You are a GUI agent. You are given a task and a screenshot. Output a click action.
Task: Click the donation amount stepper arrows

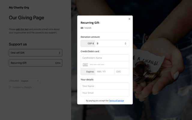click(125, 43)
